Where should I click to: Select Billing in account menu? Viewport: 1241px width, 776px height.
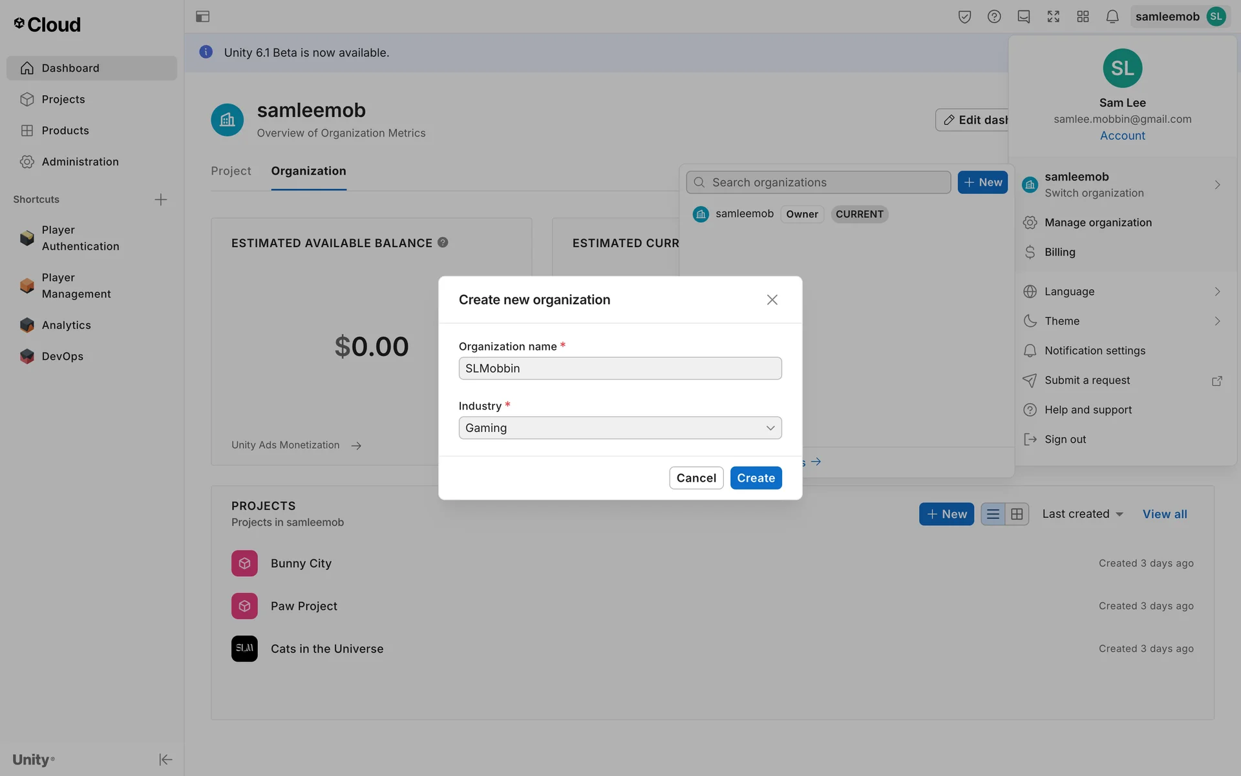[1059, 252]
